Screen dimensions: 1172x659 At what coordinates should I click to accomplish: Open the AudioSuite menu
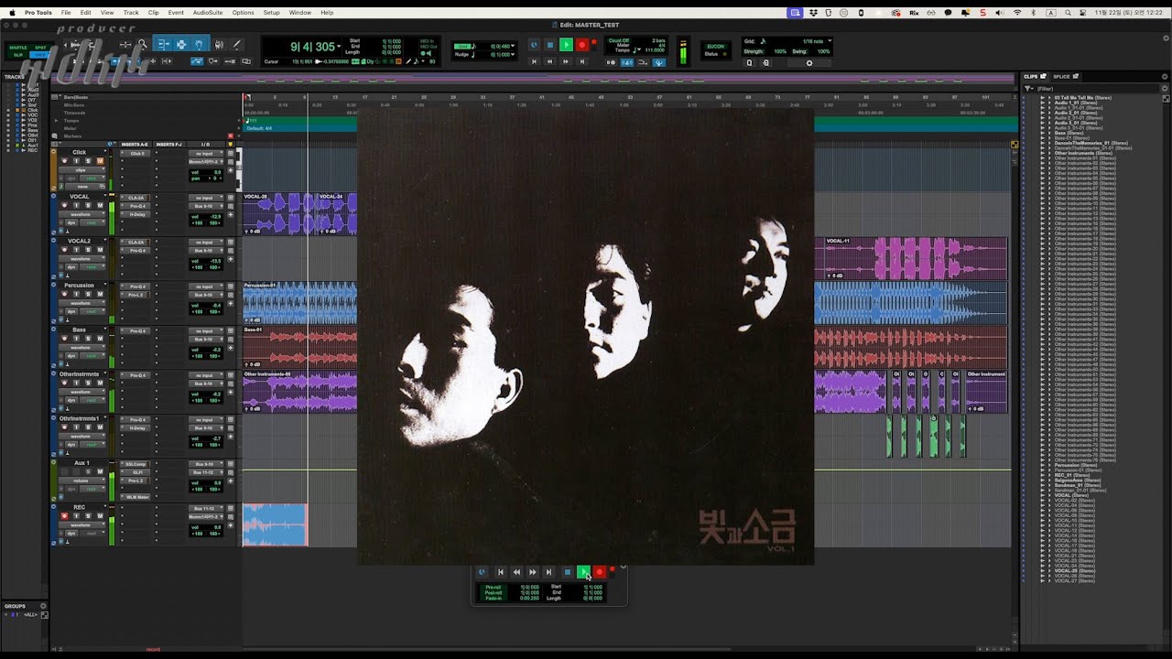pyautogui.click(x=208, y=13)
